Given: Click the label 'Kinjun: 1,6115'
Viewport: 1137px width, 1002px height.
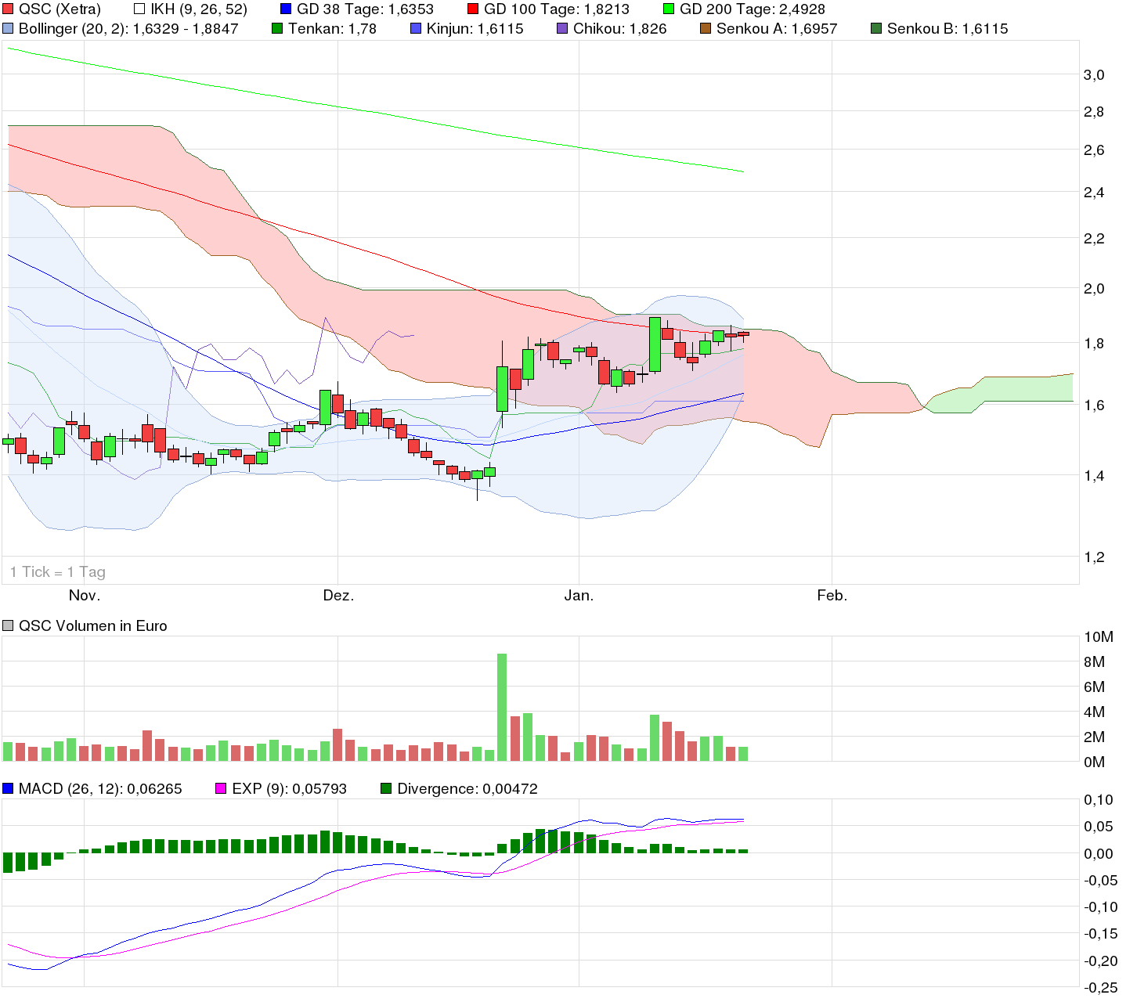Looking at the screenshot, I should [475, 28].
